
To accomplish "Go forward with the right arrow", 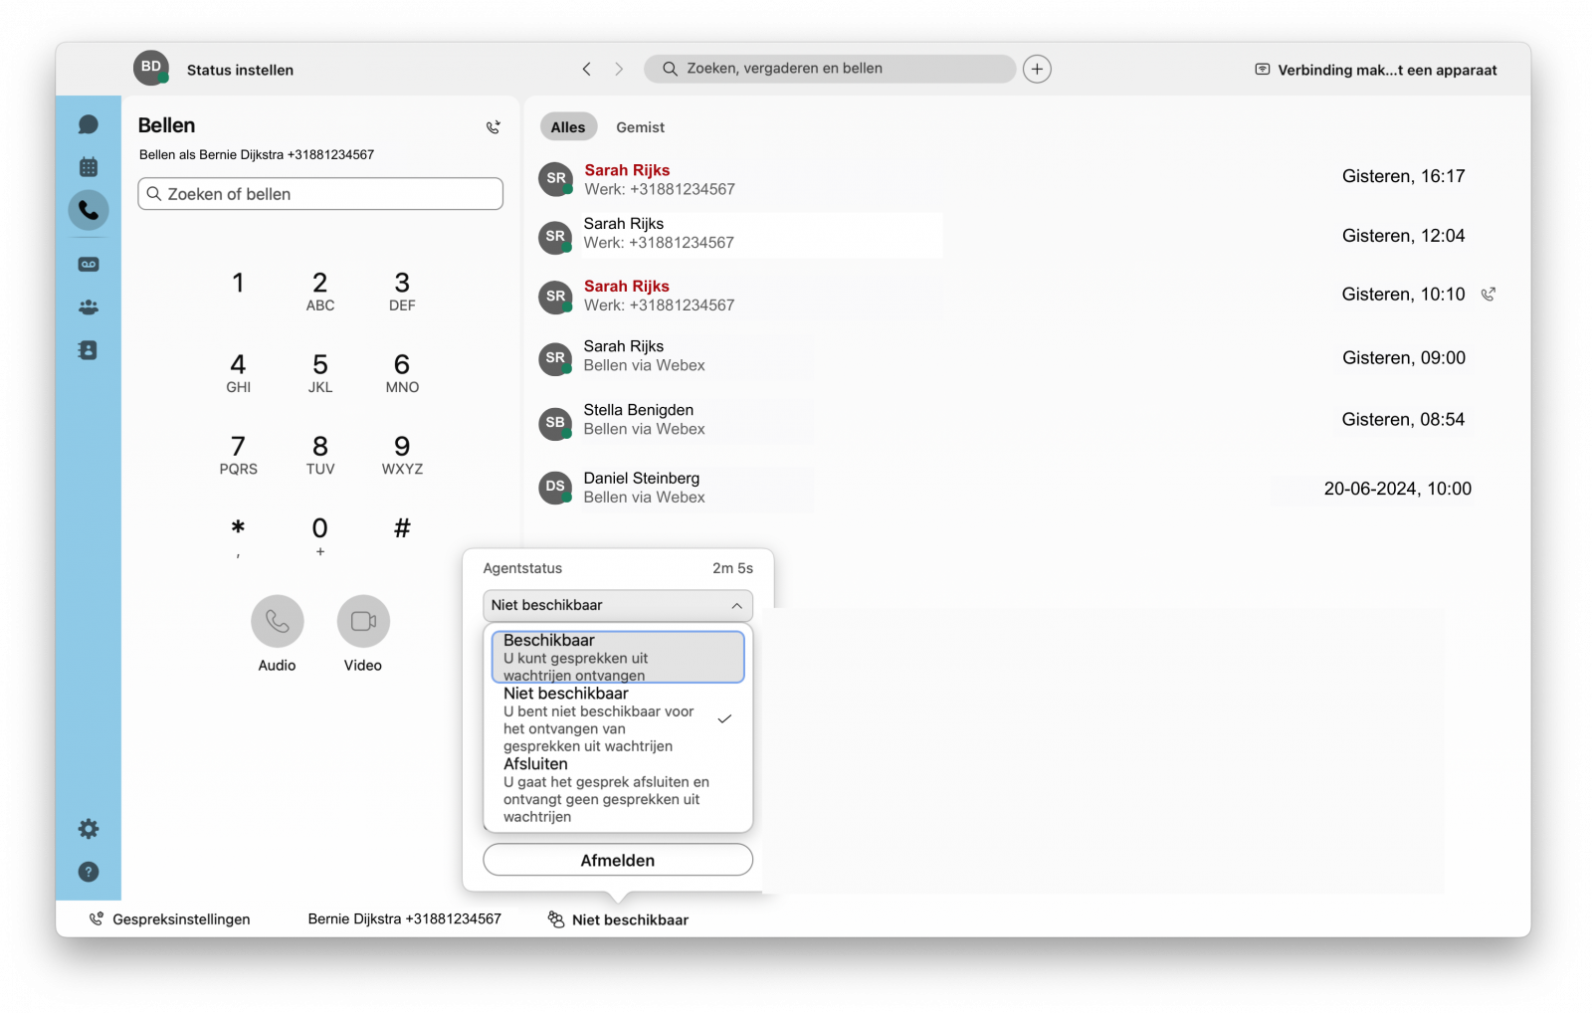I will click(x=619, y=69).
